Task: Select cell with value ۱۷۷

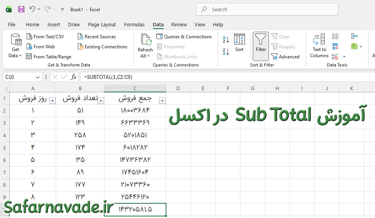Action: (x=80, y=185)
